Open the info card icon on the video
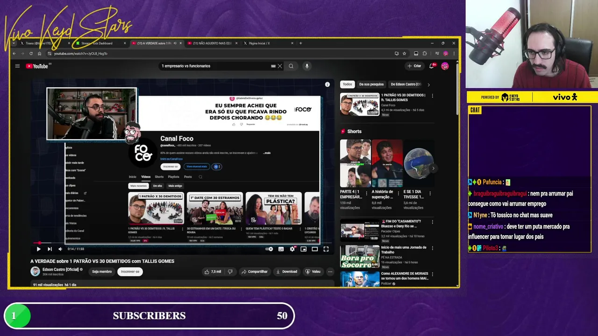 coord(327,84)
